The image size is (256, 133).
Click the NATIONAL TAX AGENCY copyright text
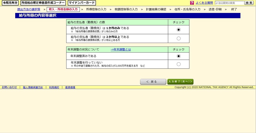click(x=214, y=87)
